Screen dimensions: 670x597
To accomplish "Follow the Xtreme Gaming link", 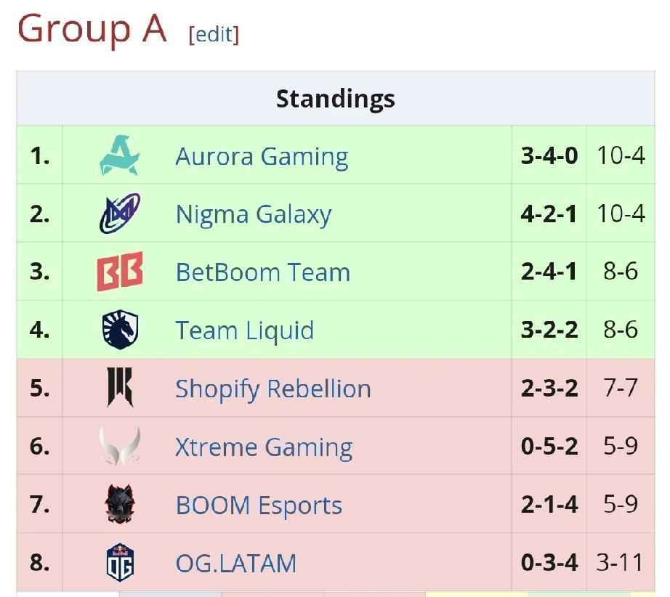I will tap(264, 447).
